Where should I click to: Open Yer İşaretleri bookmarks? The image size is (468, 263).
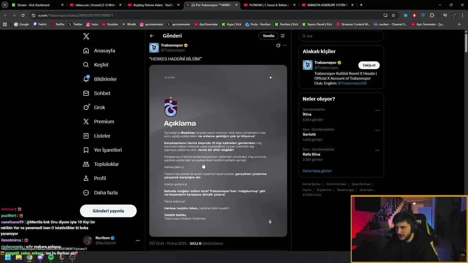coord(102,150)
